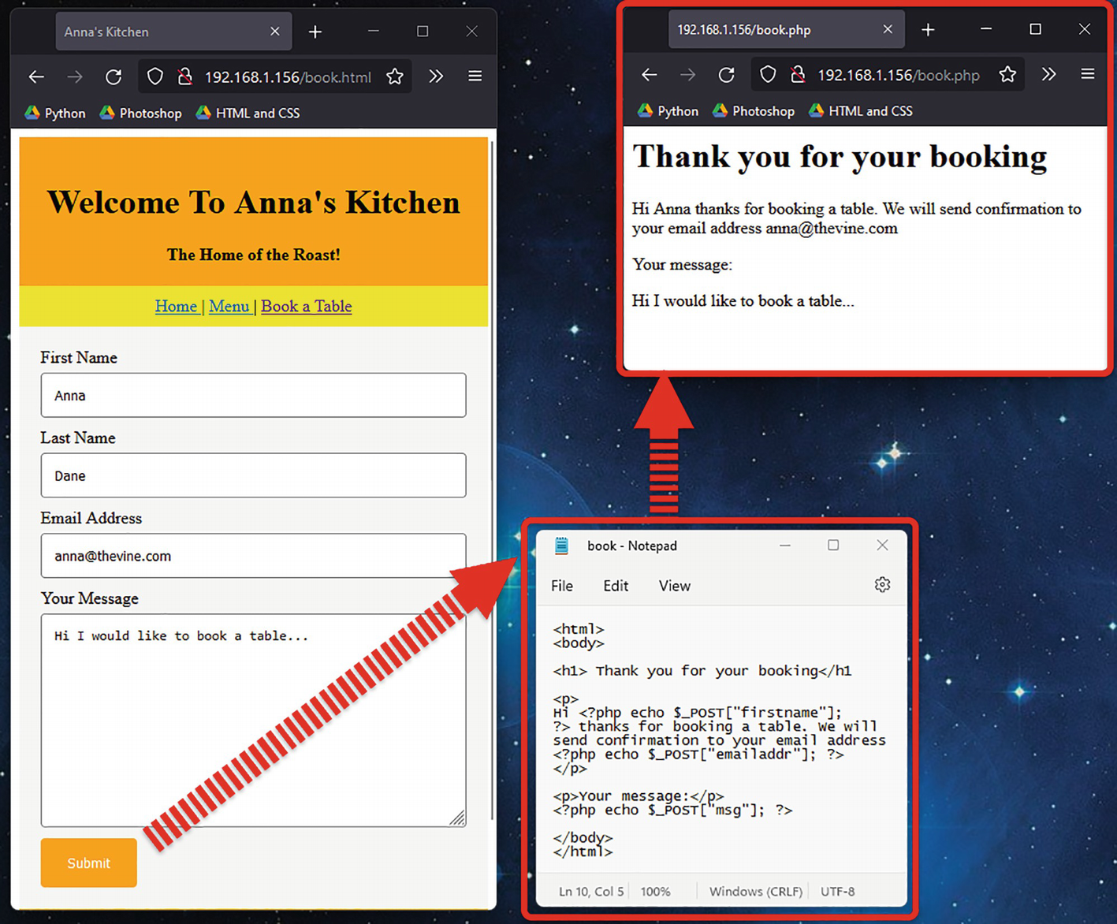The width and height of the screenshot is (1117, 924).
Task: Open the hamburger menu in the left browser
Action: point(475,76)
